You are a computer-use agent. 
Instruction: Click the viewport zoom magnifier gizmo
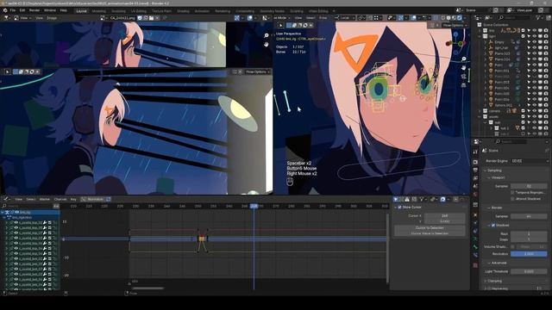click(464, 59)
